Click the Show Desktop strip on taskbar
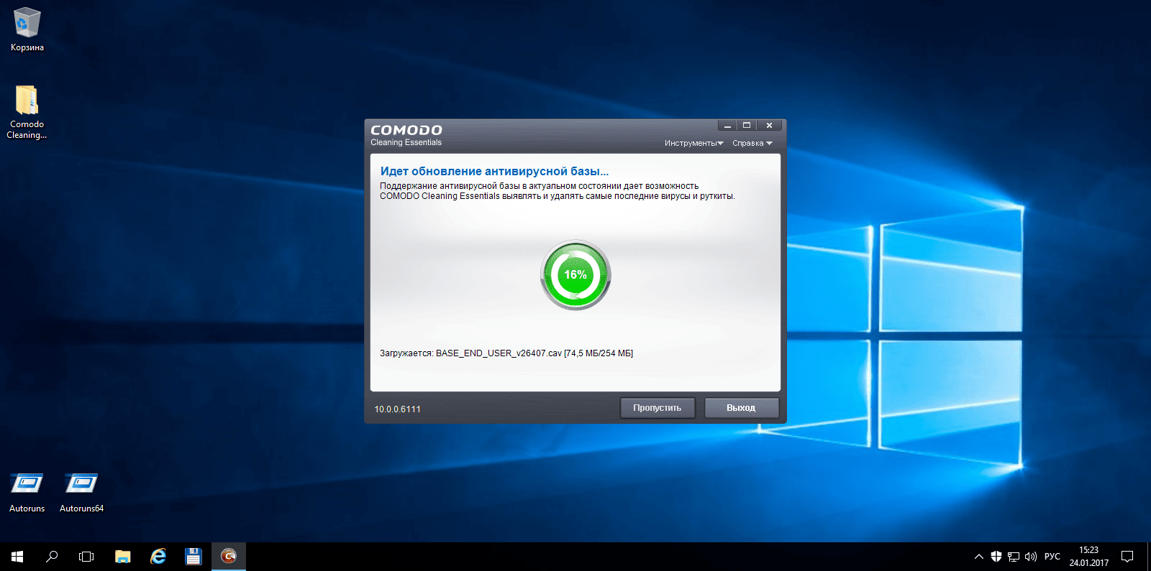The height and width of the screenshot is (571, 1151). point(1148,557)
